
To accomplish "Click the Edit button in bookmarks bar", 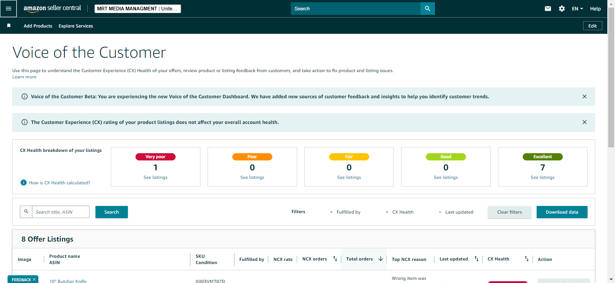I will [x=592, y=26].
